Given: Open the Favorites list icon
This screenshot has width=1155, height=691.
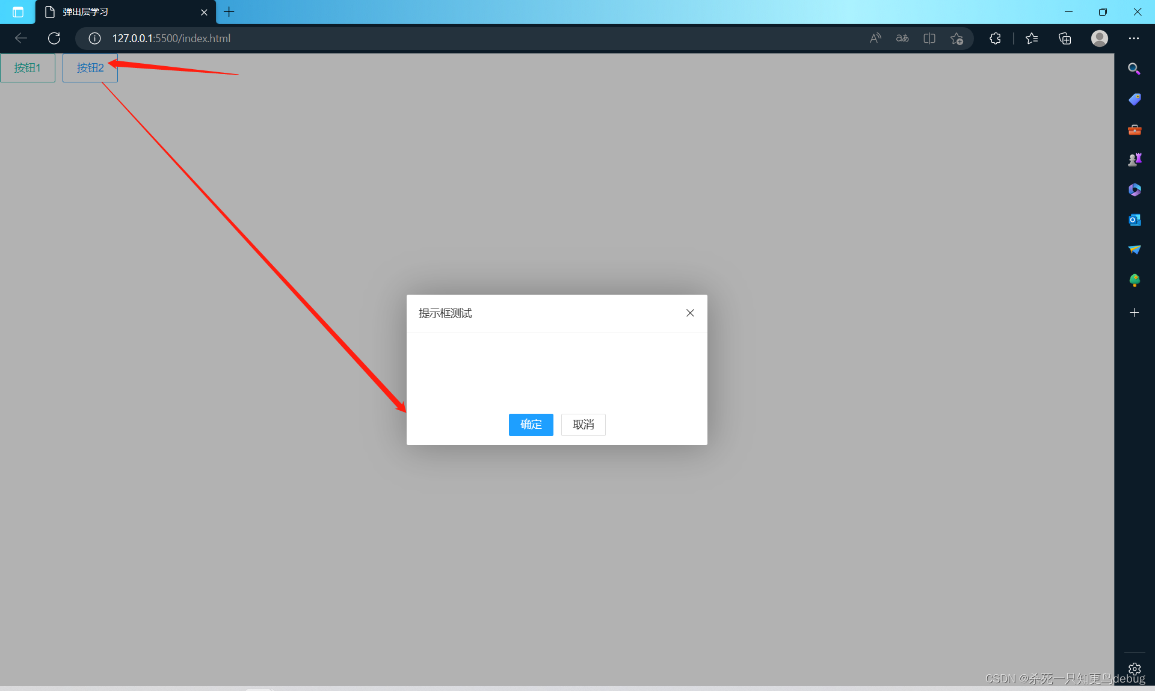Looking at the screenshot, I should click(x=1032, y=38).
